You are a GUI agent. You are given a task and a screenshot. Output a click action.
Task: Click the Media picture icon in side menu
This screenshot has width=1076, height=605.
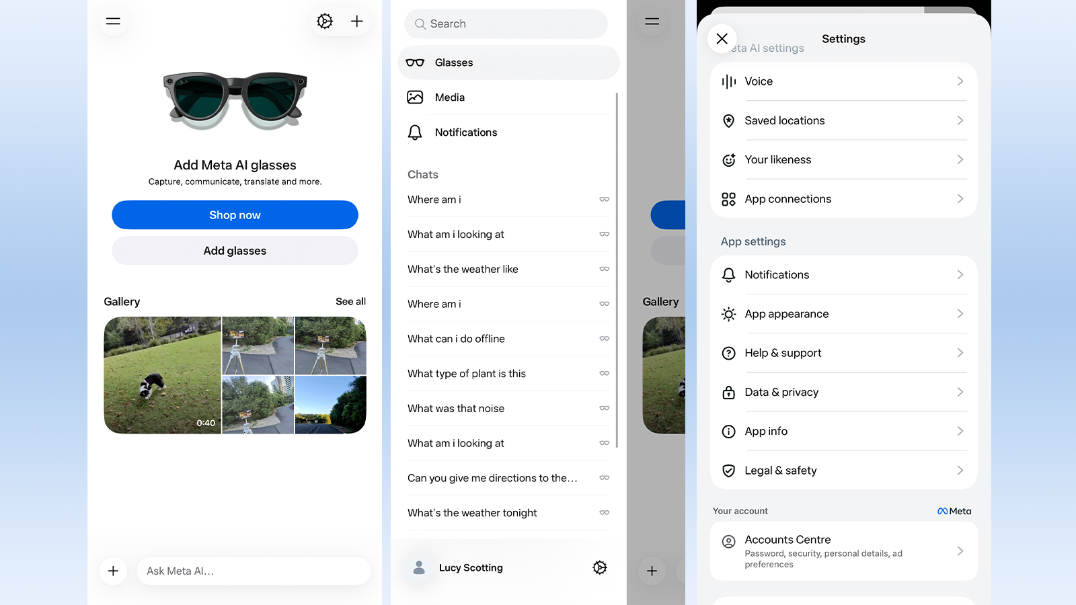pos(415,97)
